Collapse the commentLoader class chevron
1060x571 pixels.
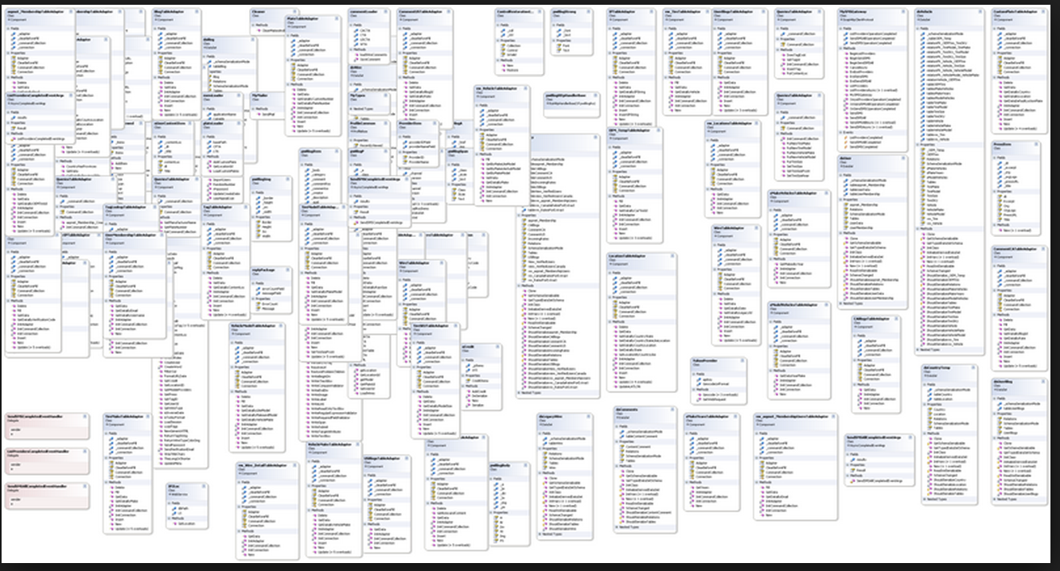385,12
